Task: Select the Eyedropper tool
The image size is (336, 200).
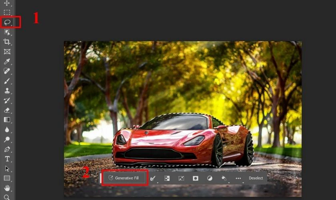Action: click(x=7, y=62)
